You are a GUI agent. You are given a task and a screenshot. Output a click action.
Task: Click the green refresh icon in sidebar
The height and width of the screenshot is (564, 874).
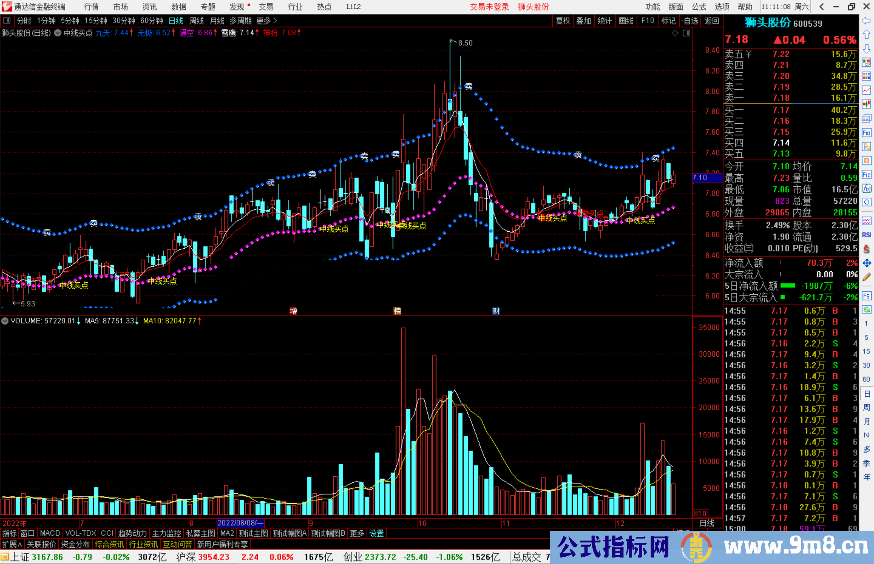866,310
